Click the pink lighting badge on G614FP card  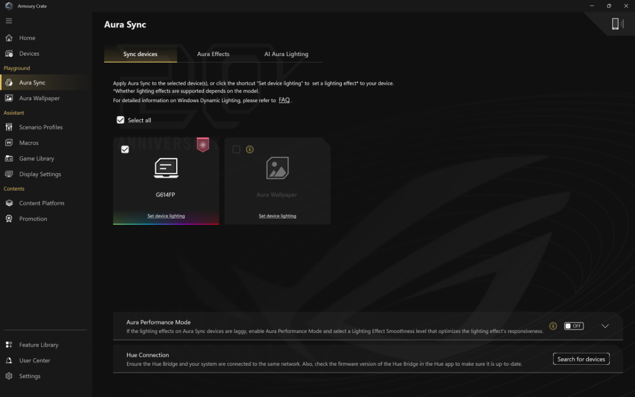(203, 145)
